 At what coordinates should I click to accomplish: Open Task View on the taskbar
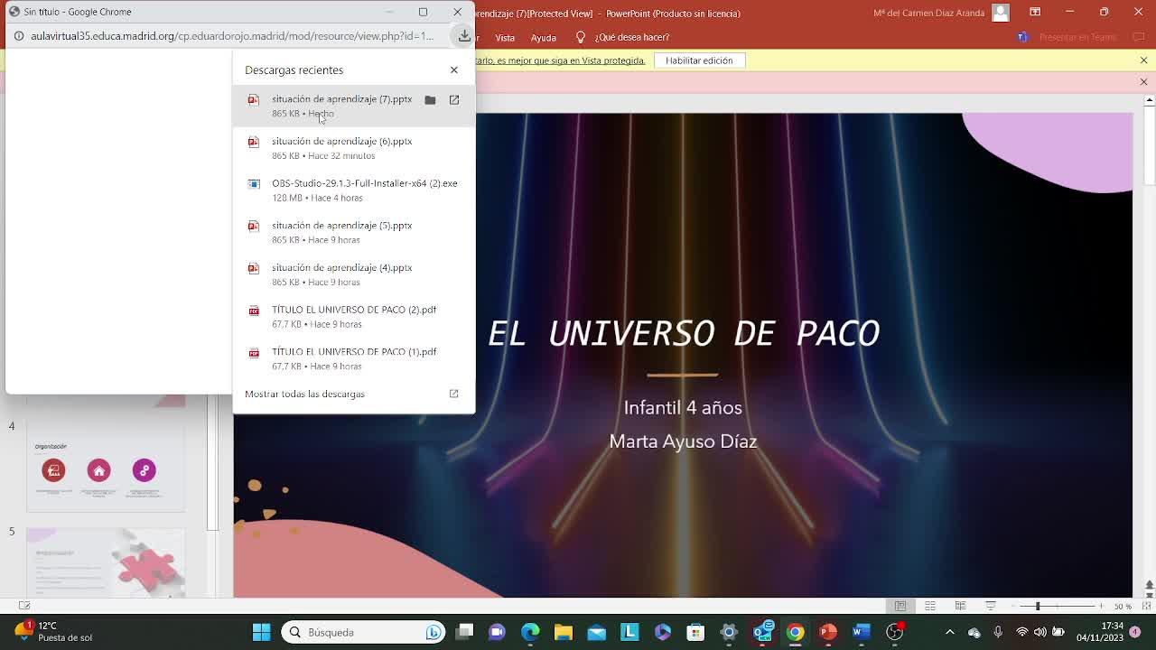pyautogui.click(x=464, y=632)
